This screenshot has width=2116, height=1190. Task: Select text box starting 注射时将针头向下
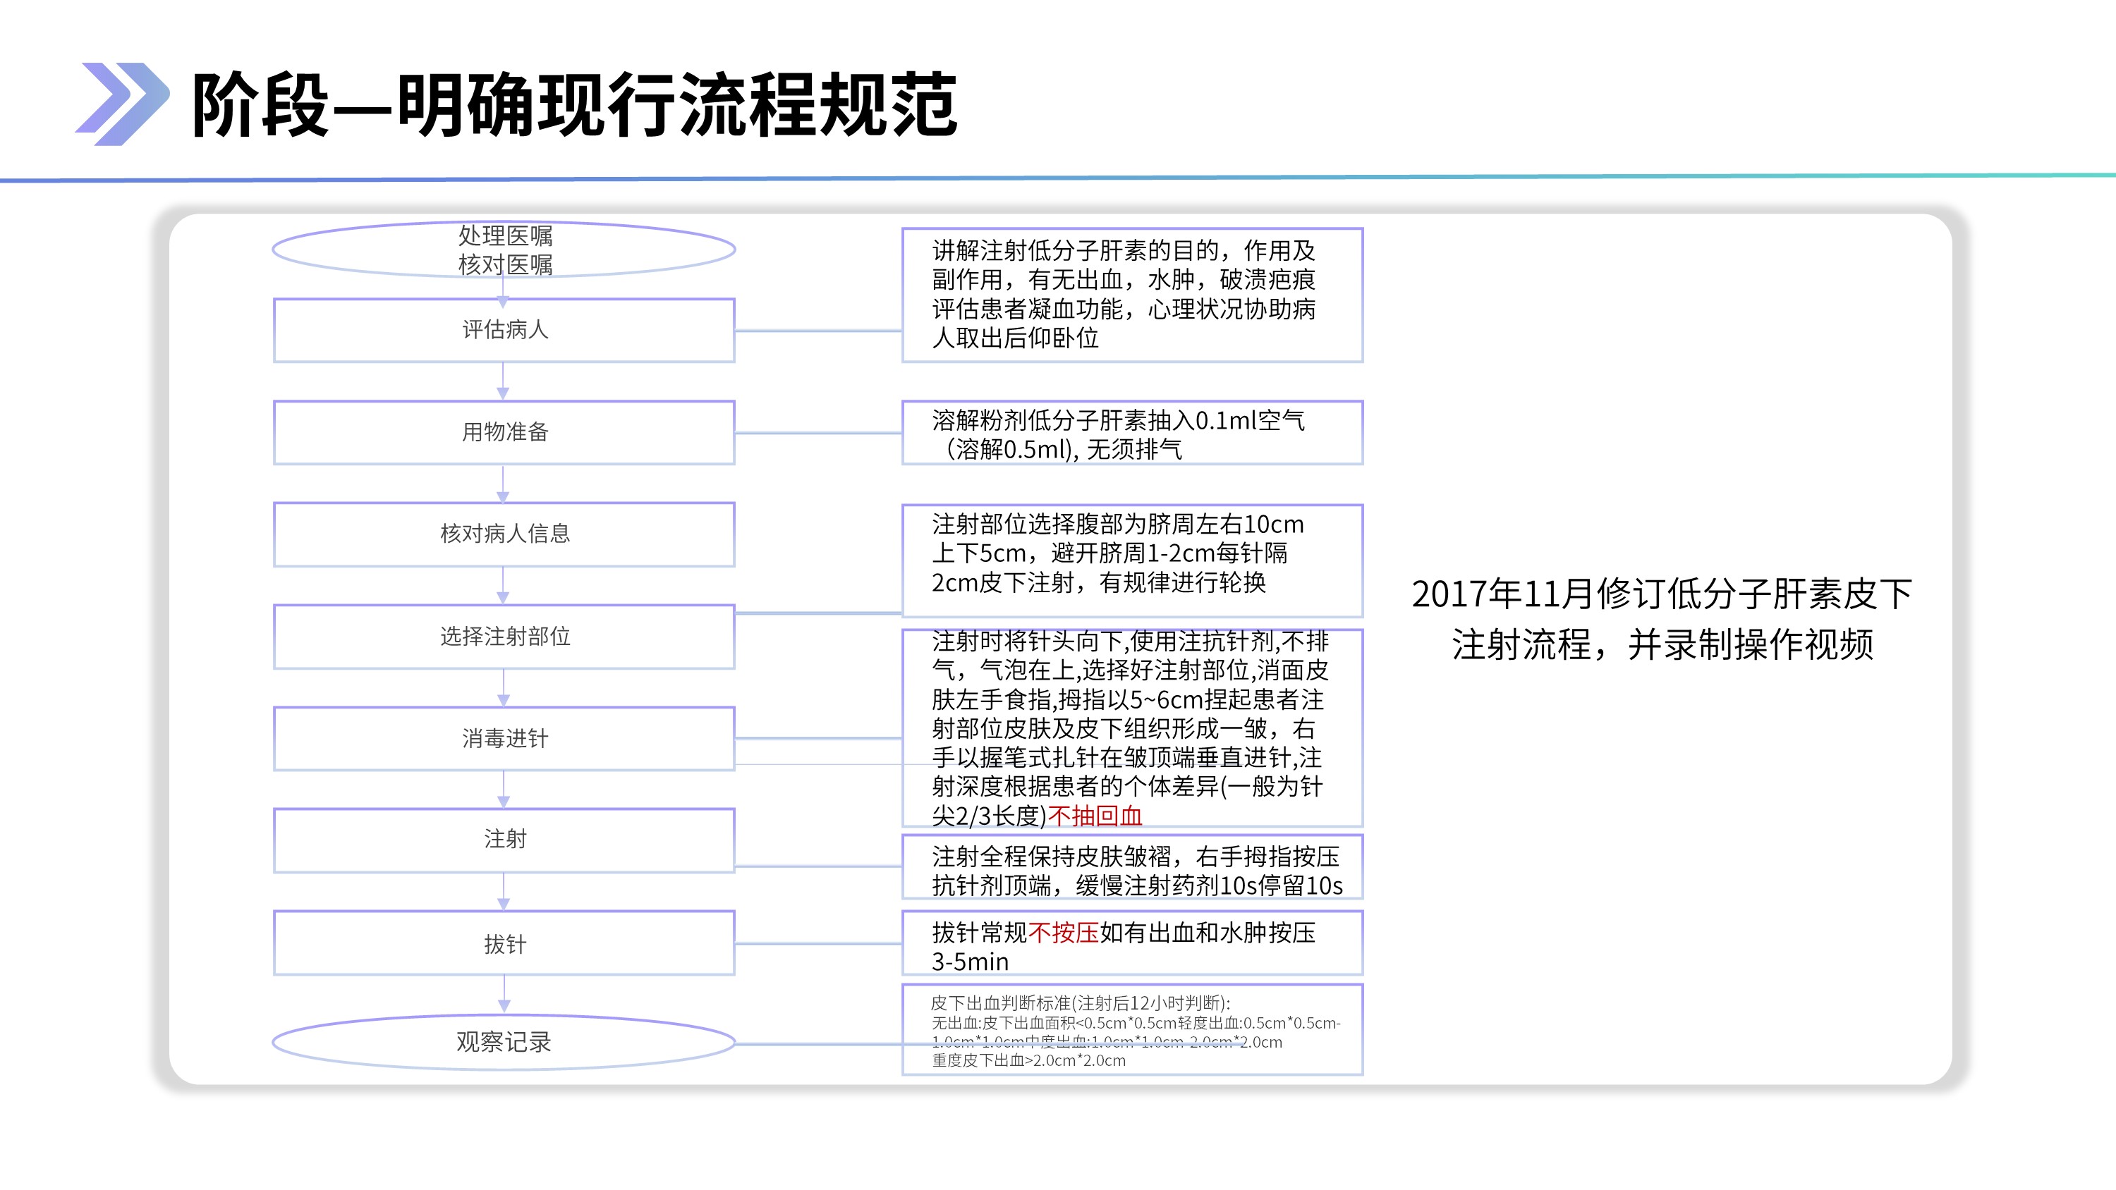coord(1132,728)
